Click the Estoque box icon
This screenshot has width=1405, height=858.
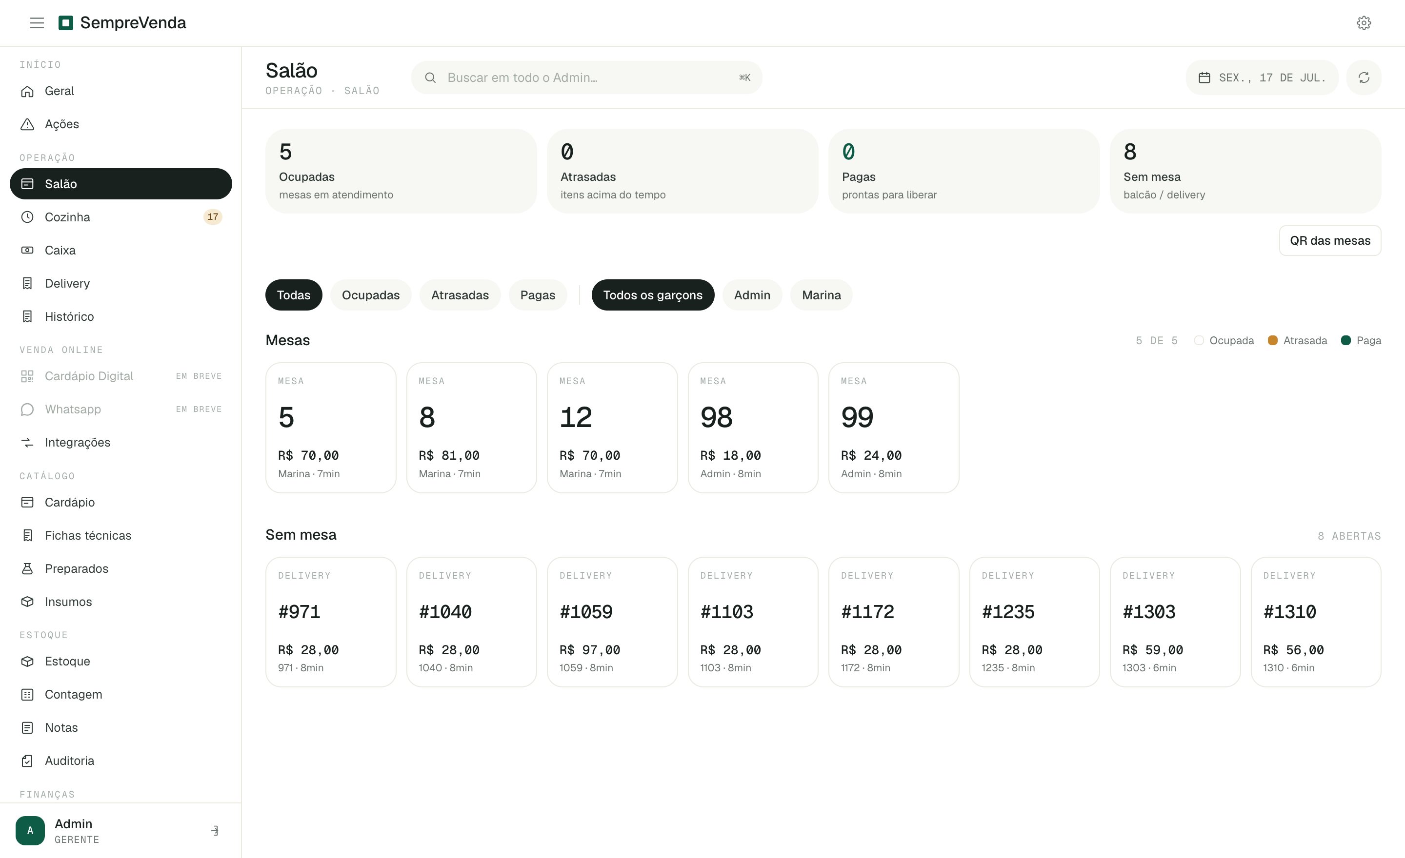click(27, 661)
